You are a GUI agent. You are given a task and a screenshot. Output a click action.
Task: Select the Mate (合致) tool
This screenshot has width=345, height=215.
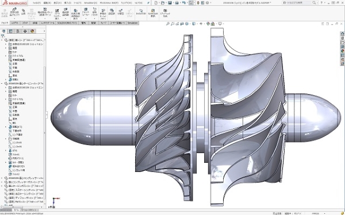(24, 12)
